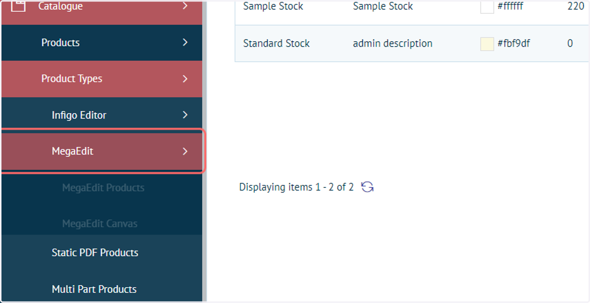Click the #fbf9df cream color swatch
Image resolution: width=590 pixels, height=303 pixels.
click(487, 43)
